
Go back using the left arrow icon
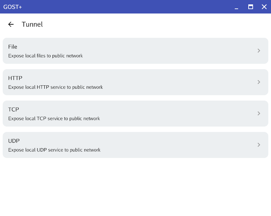click(11, 24)
